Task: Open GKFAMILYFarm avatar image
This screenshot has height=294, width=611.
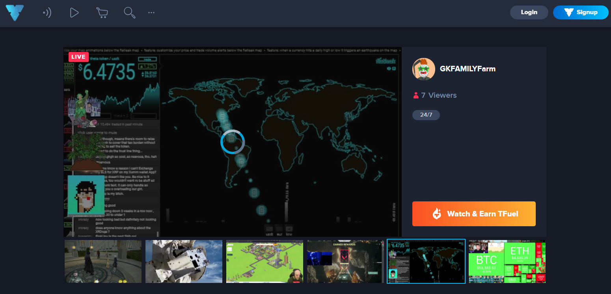Action: point(424,69)
